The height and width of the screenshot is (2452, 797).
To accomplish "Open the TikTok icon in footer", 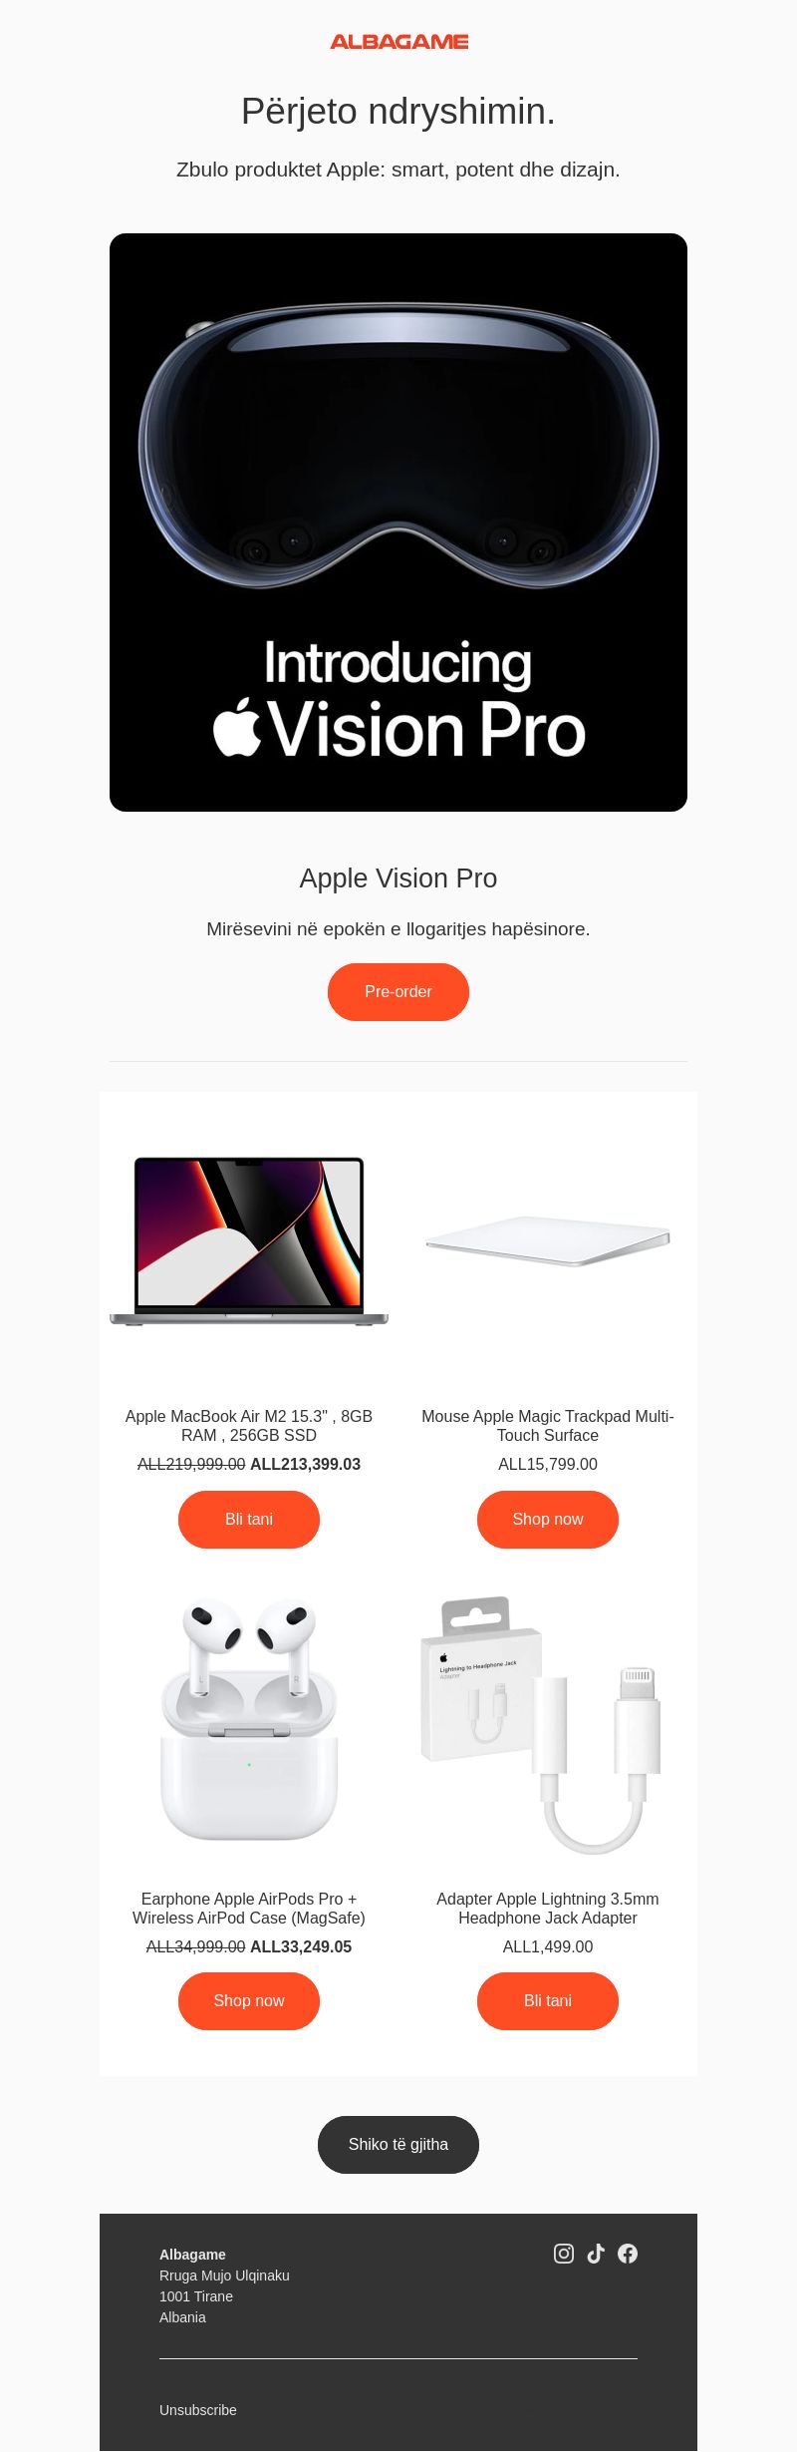I will tap(596, 2254).
